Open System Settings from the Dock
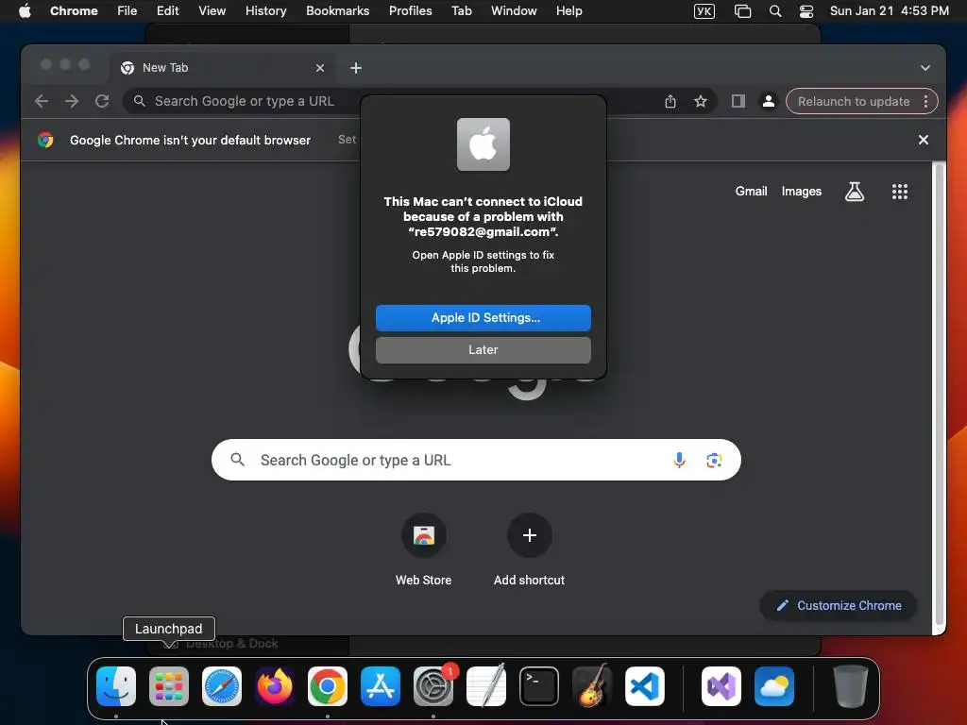967x725 pixels. [433, 686]
